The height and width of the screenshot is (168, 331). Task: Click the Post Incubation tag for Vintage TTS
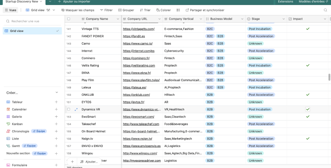[x=260, y=29]
